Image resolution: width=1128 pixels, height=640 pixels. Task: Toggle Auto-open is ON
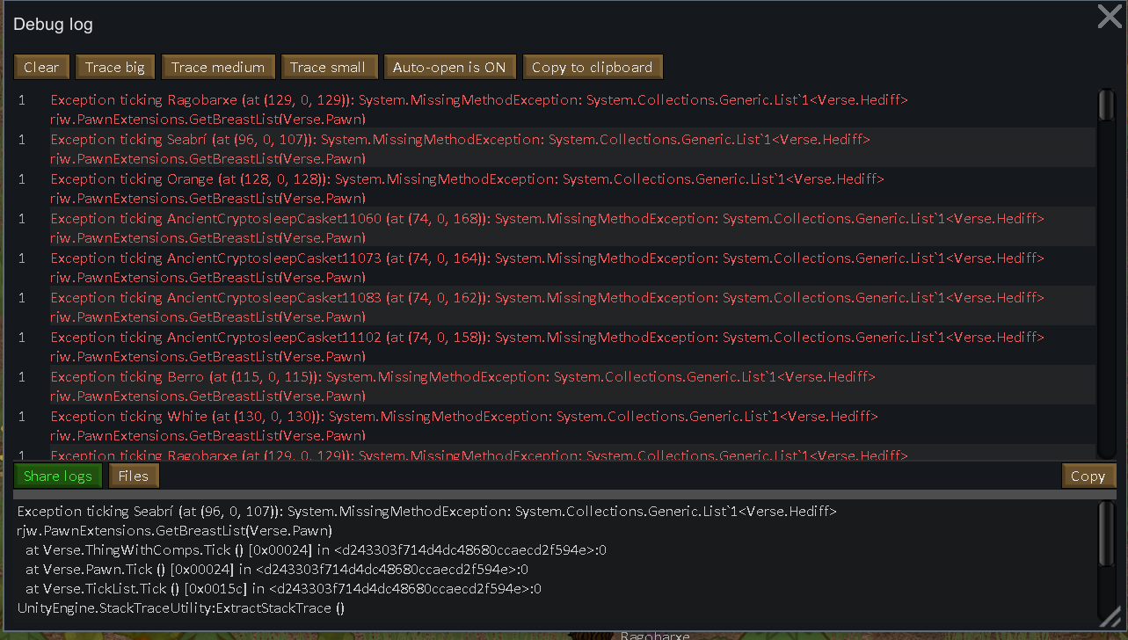pos(449,67)
